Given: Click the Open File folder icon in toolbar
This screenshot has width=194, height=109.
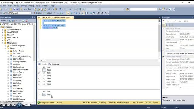Looking at the screenshot, I should point(11,9).
